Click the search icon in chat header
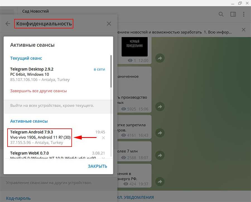This screenshot has width=251, height=202. (221, 14)
